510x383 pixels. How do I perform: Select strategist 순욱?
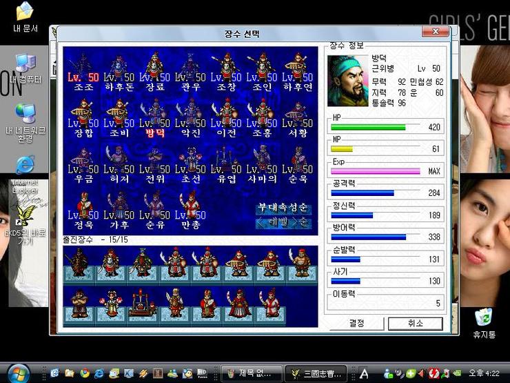point(298,164)
